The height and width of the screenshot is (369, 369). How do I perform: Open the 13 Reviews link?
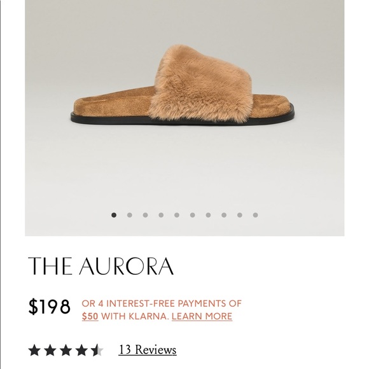[x=148, y=350]
